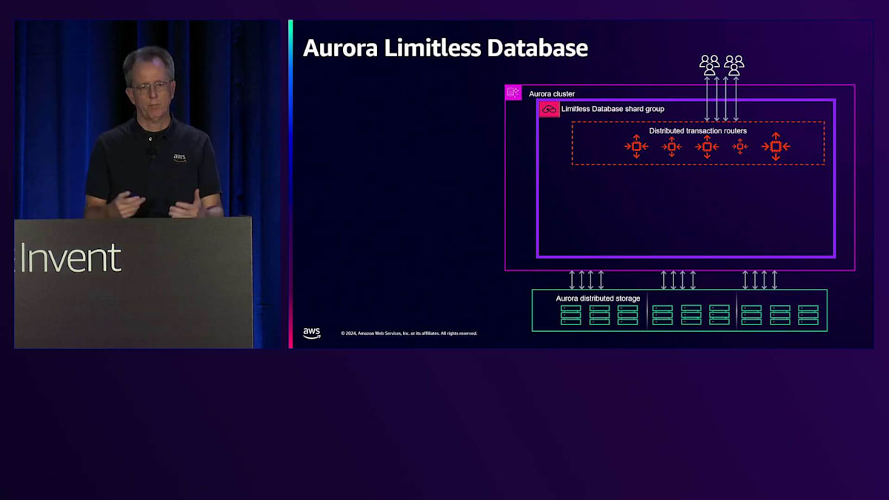Select the right users group icon
Screen dimensions: 889x500
coord(734,64)
